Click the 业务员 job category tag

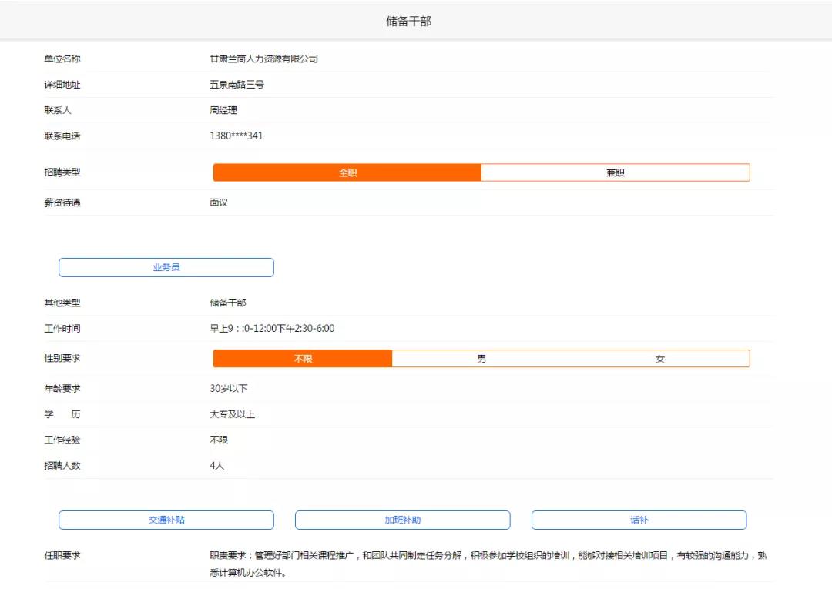166,267
